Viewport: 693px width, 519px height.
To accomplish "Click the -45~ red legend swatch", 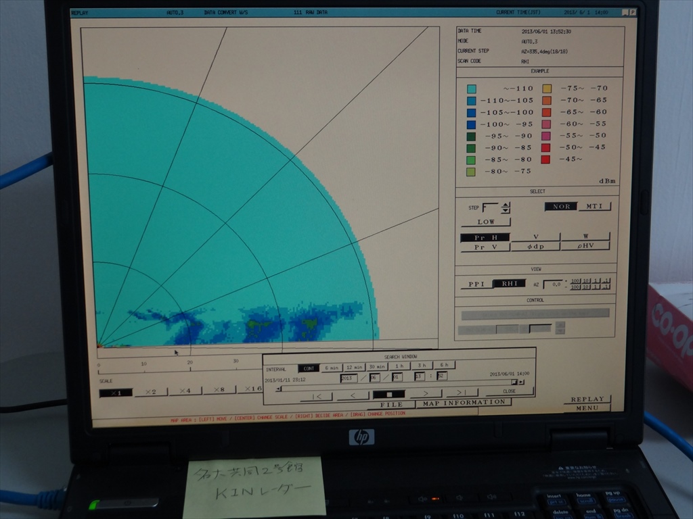I will (x=545, y=159).
